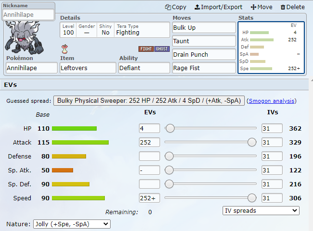Select the Taunt move field
Screen dimensions: 313x231
[204, 41]
